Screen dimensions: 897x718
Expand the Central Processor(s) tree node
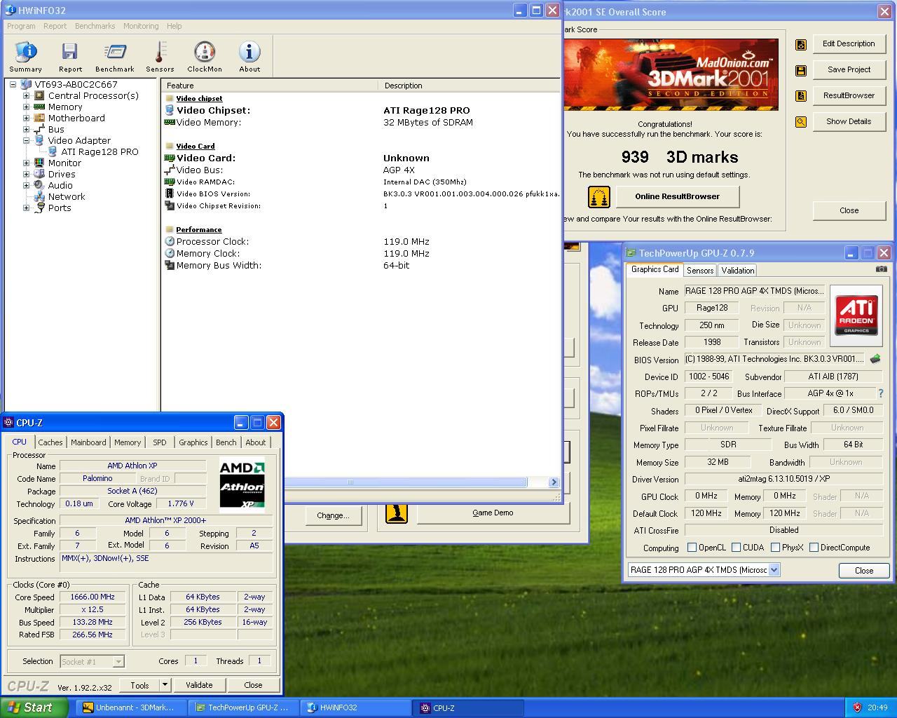(27, 96)
